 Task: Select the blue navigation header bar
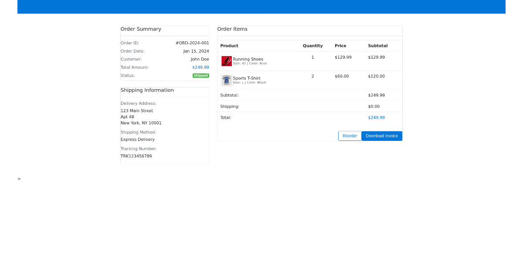[261, 7]
